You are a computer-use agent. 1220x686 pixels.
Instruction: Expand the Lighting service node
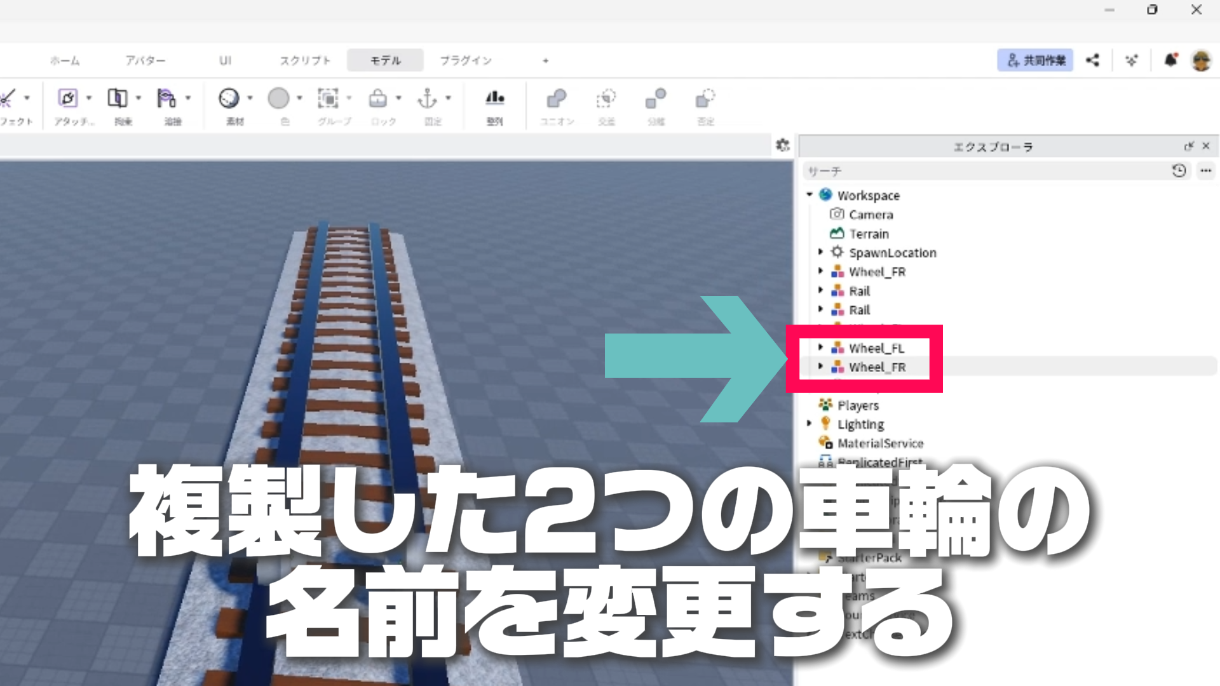[x=810, y=423]
